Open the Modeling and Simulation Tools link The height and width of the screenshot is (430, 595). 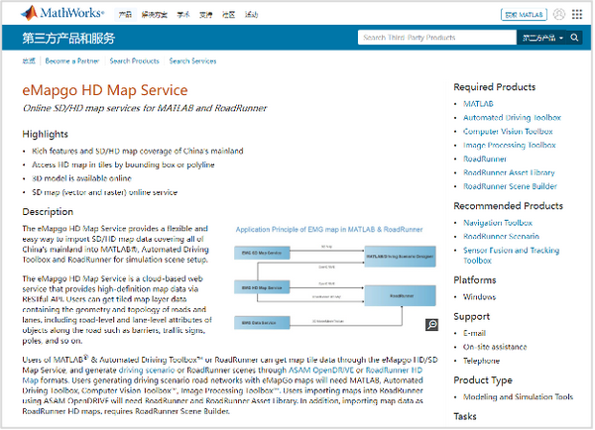519,397
